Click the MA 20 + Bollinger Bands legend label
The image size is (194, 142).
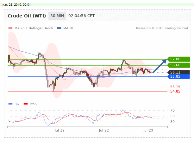click(34, 28)
